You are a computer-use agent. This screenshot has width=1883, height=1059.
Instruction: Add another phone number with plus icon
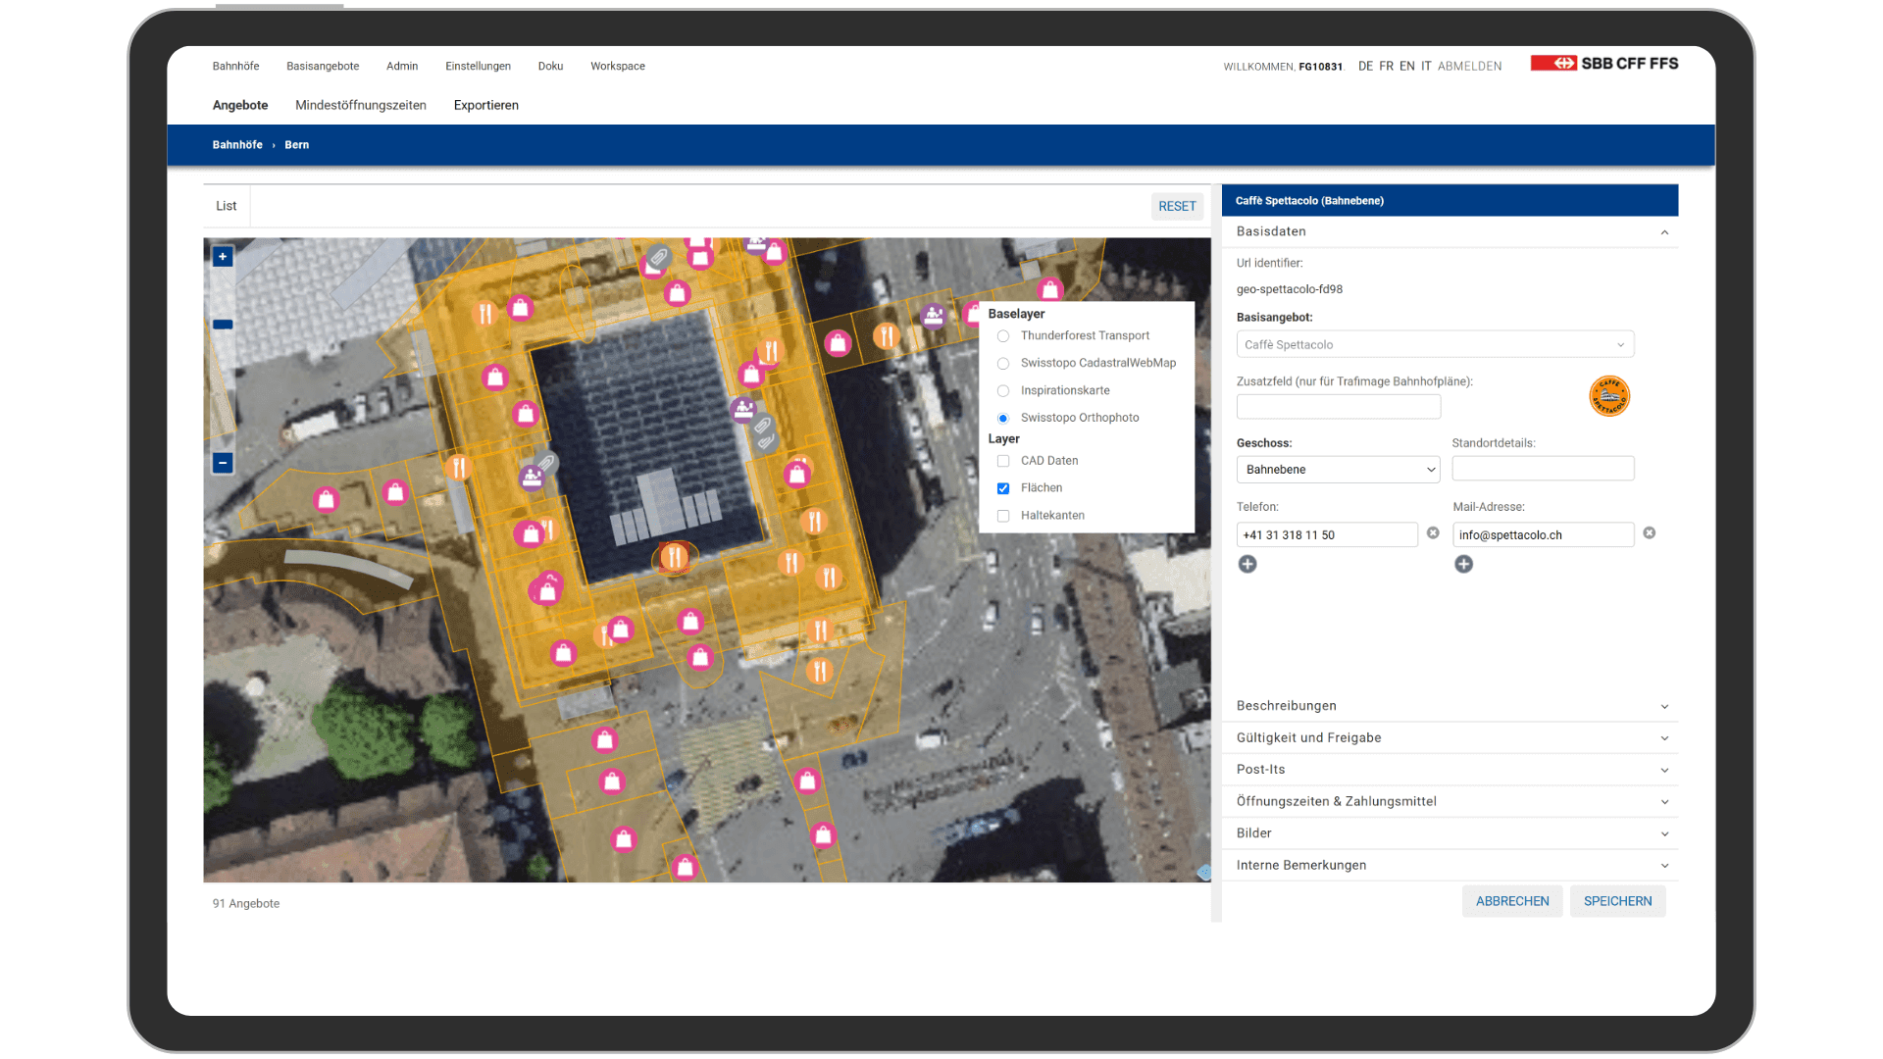(x=1247, y=564)
